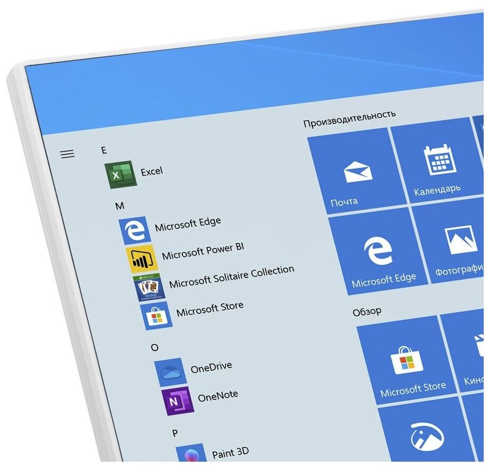Select the Производительность group title
Image resolution: width=489 pixels, height=467 pixels.
click(350, 118)
